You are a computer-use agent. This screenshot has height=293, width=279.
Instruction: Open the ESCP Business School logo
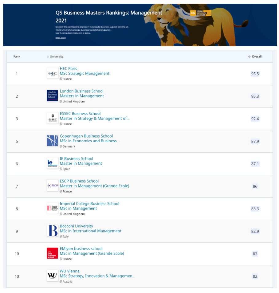tap(52, 186)
